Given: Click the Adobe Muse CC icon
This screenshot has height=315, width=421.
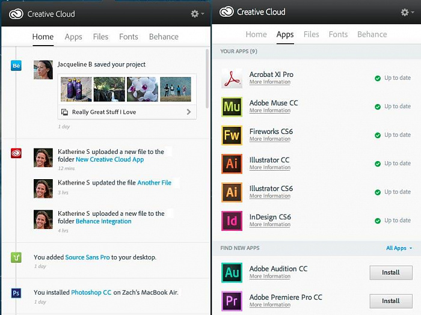Looking at the screenshot, I should pyautogui.click(x=232, y=106).
